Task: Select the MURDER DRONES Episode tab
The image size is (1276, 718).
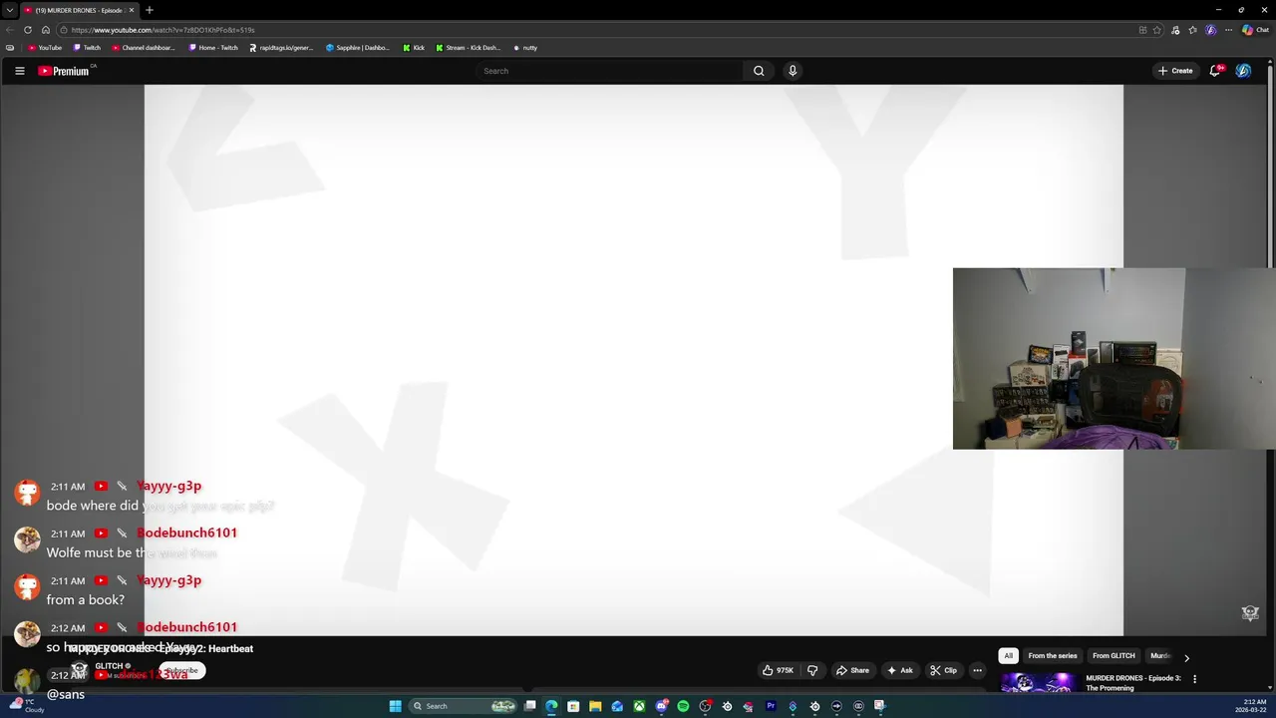Action: click(79, 10)
